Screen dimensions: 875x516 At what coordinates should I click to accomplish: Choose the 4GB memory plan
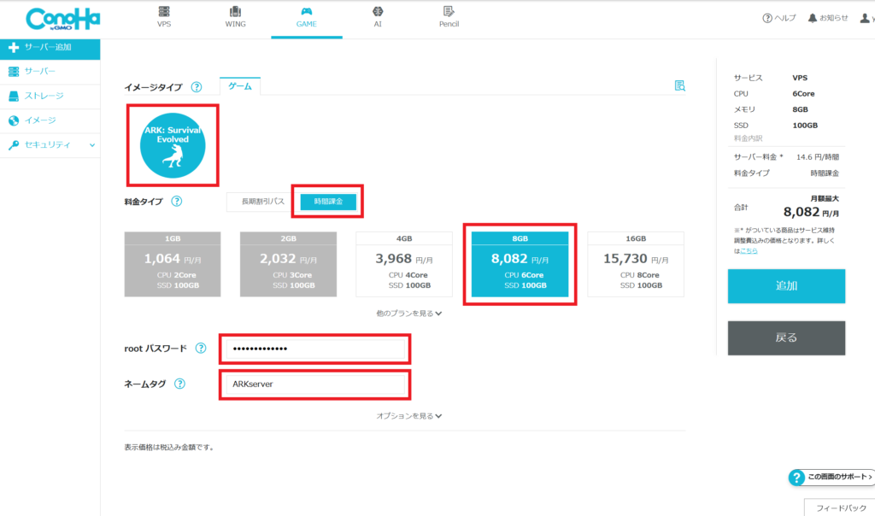pyautogui.click(x=403, y=264)
